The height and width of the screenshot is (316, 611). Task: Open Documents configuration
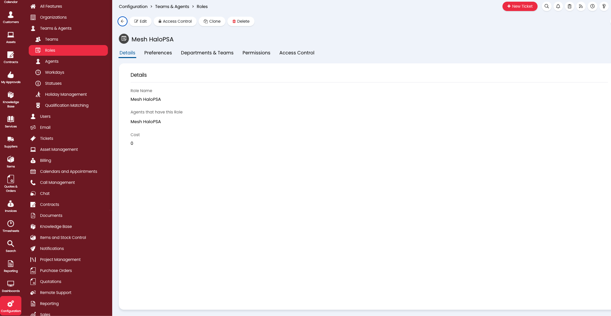[68, 216]
